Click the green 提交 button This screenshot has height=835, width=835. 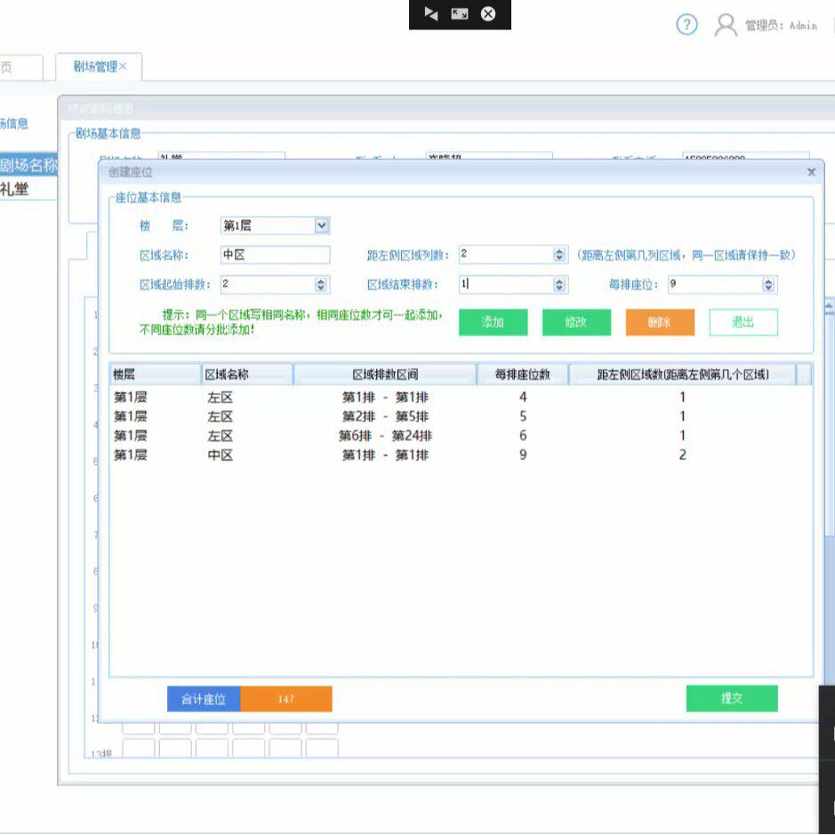click(732, 698)
